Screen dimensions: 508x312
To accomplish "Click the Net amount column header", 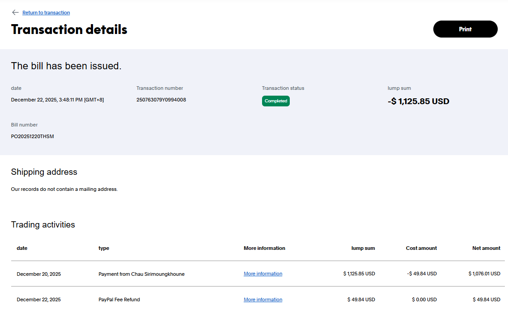I will pyautogui.click(x=486, y=248).
